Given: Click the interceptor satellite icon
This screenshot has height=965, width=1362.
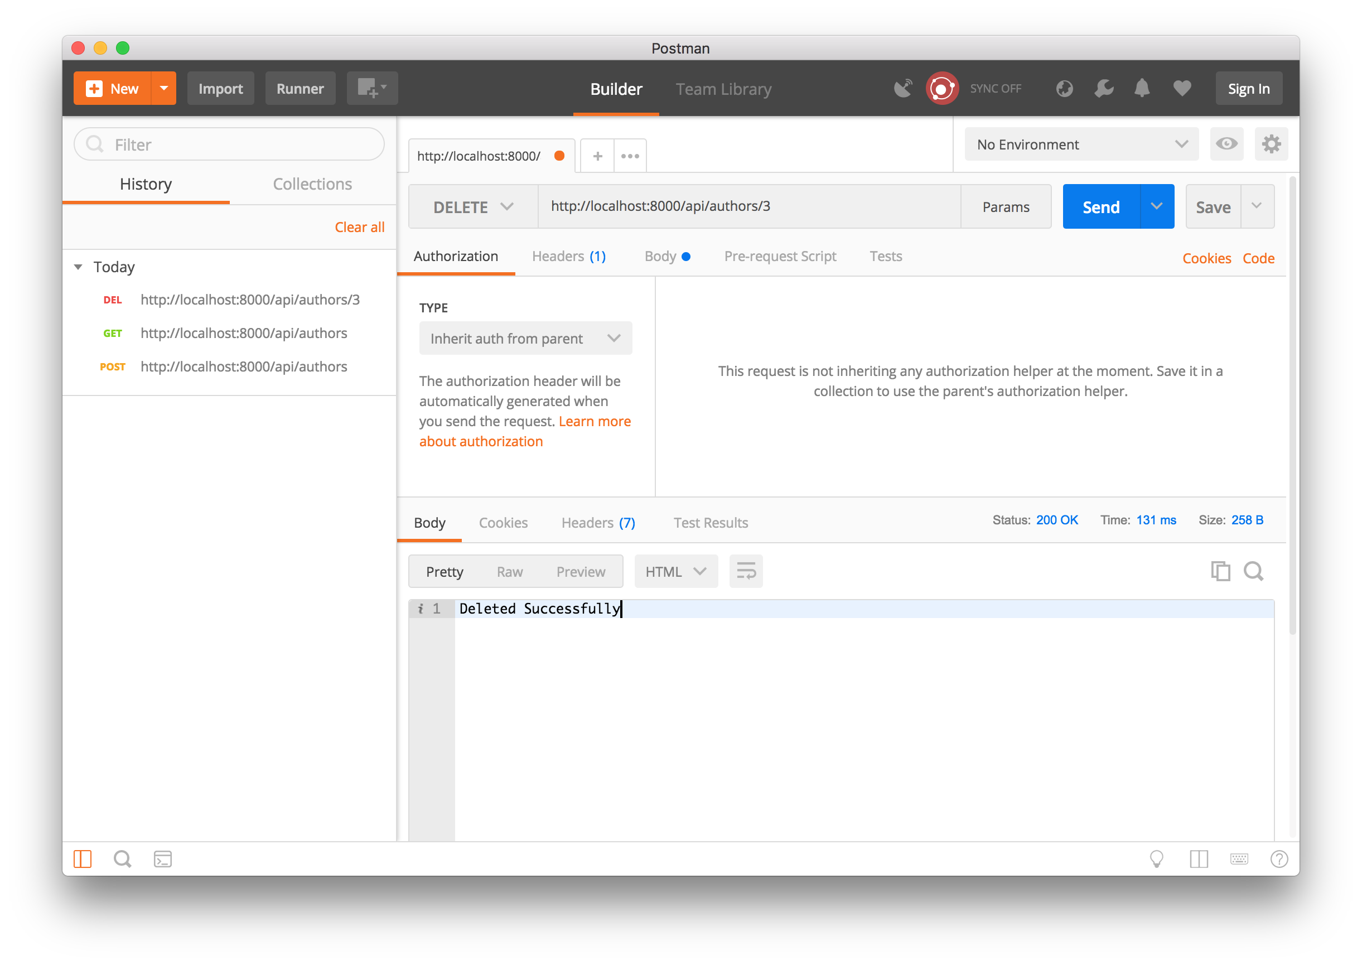Looking at the screenshot, I should coord(903,89).
